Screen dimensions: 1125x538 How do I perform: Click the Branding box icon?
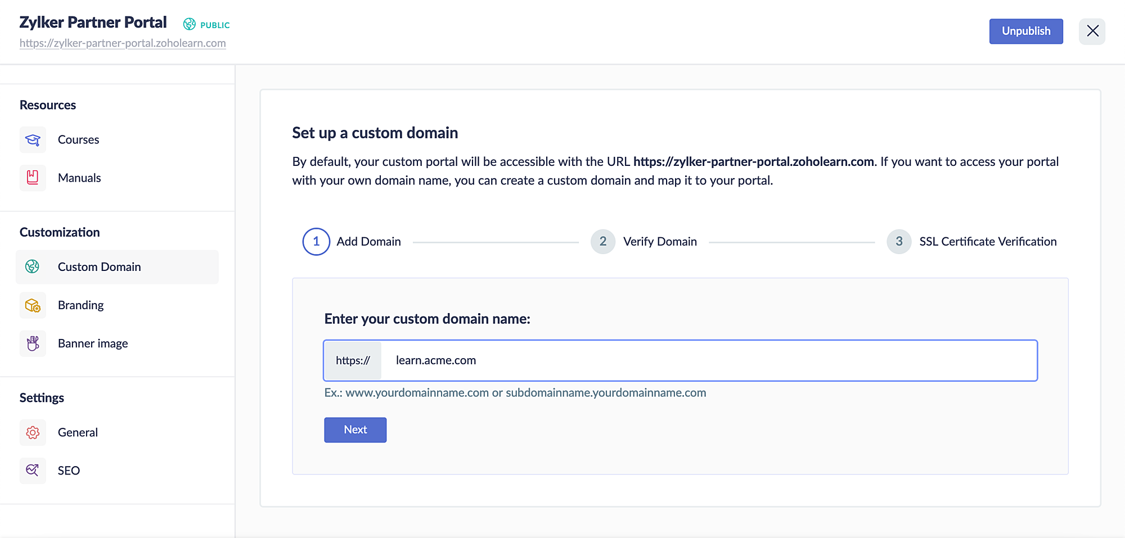pyautogui.click(x=33, y=305)
